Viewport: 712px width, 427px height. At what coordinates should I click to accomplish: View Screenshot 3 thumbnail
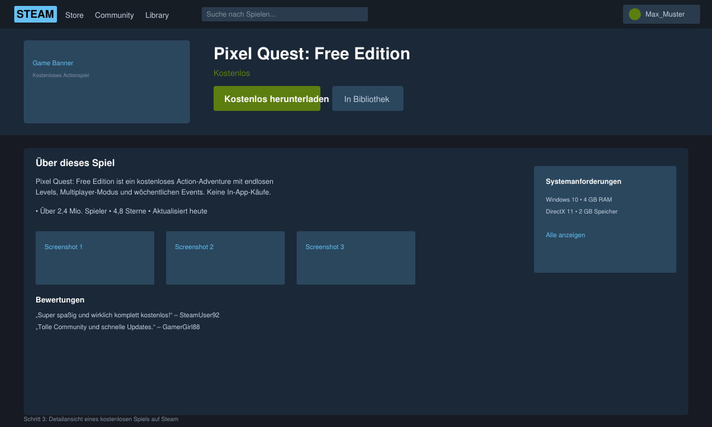(x=356, y=258)
